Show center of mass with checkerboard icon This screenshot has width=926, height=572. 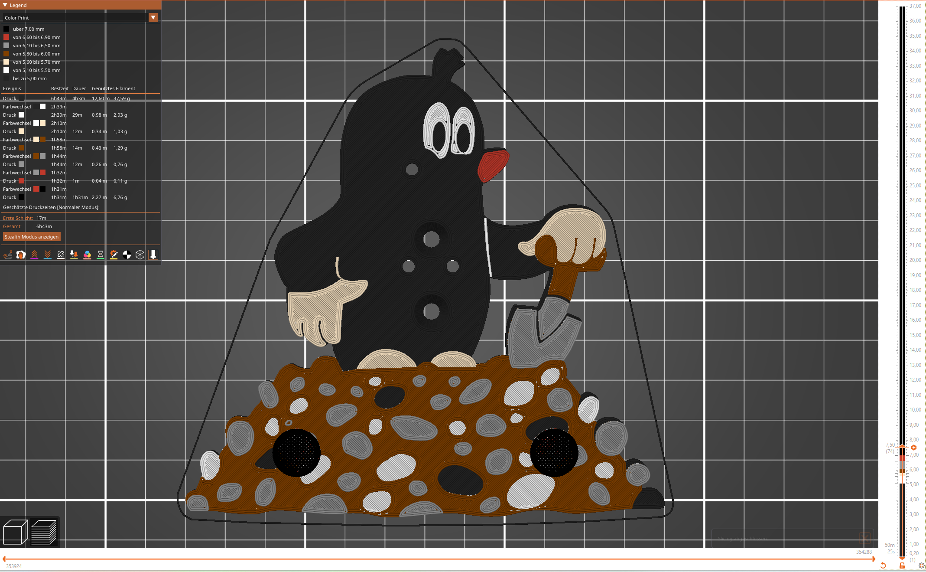pos(127,255)
